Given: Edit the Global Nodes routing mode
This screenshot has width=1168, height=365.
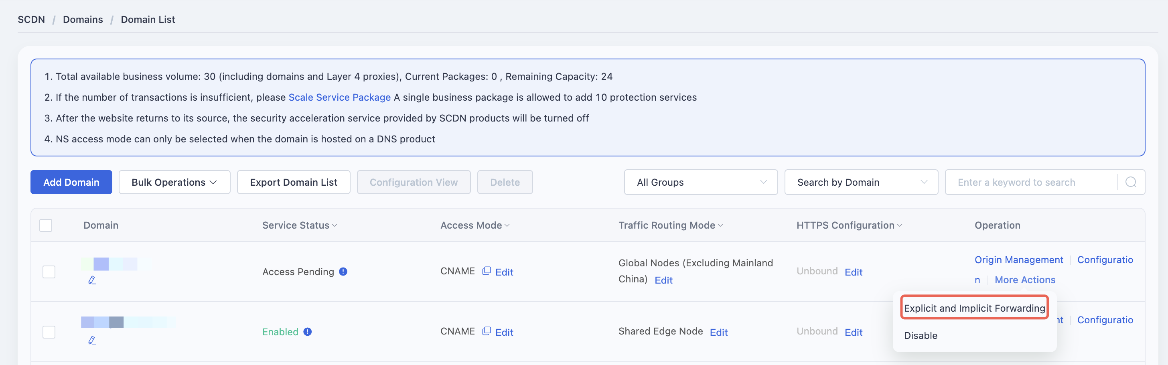Looking at the screenshot, I should [663, 280].
